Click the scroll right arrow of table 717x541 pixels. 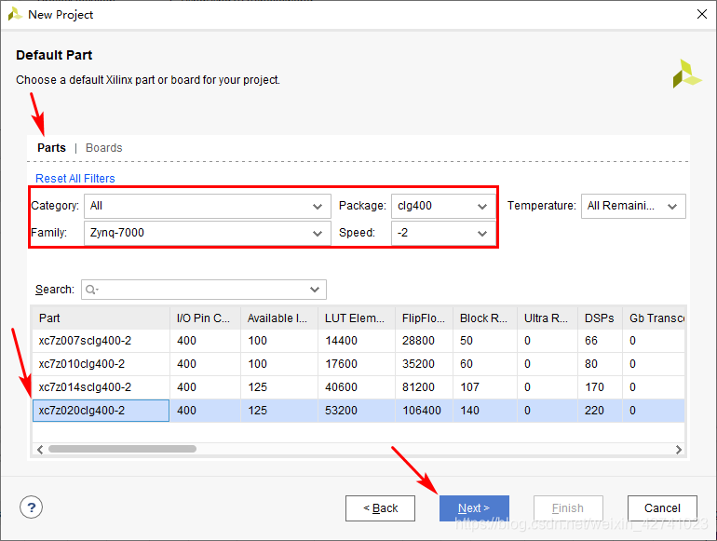tap(679, 450)
